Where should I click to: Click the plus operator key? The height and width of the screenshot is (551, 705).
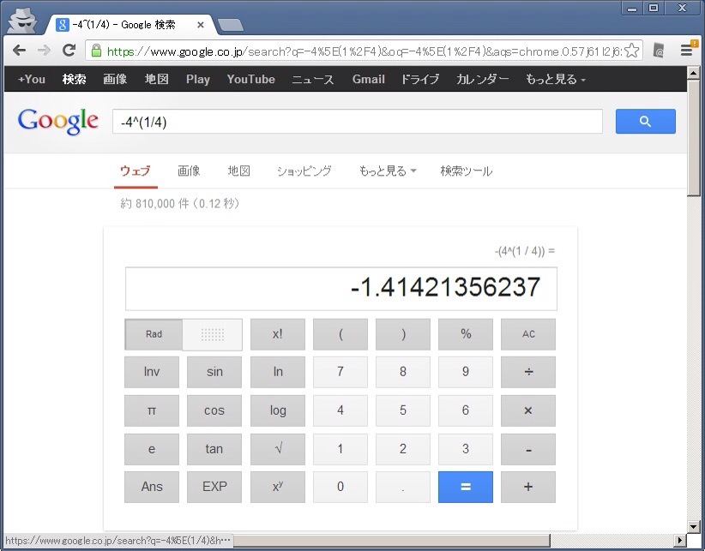[528, 487]
